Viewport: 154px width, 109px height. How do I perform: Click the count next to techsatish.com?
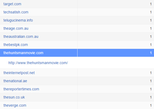tap(151, 12)
